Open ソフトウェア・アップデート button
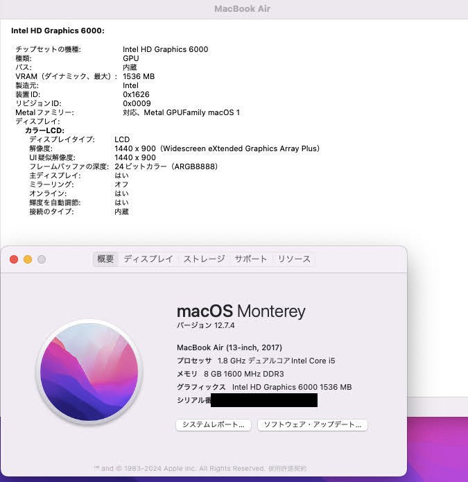 click(312, 424)
